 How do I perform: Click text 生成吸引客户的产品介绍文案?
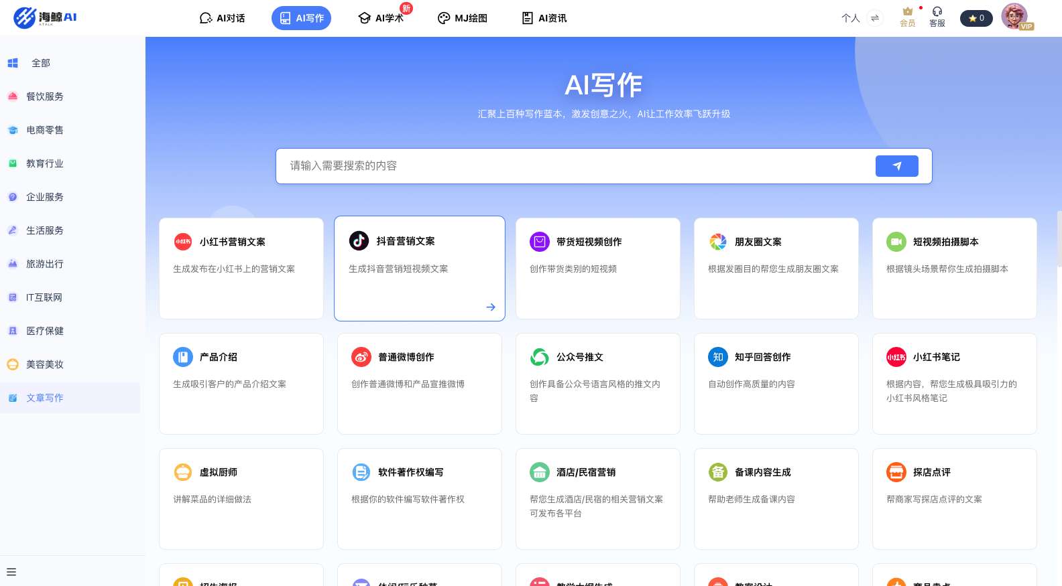point(230,384)
